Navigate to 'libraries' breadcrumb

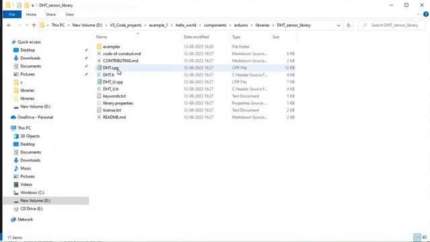(x=263, y=26)
